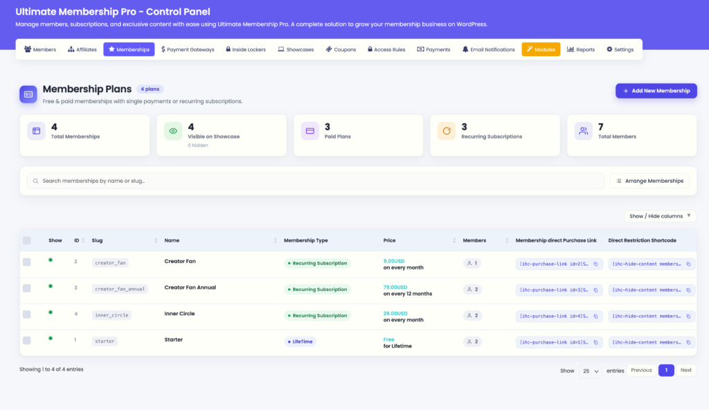The width and height of the screenshot is (709, 410).
Task: Select the Creator Fan row checkbox
Action: (x=27, y=262)
